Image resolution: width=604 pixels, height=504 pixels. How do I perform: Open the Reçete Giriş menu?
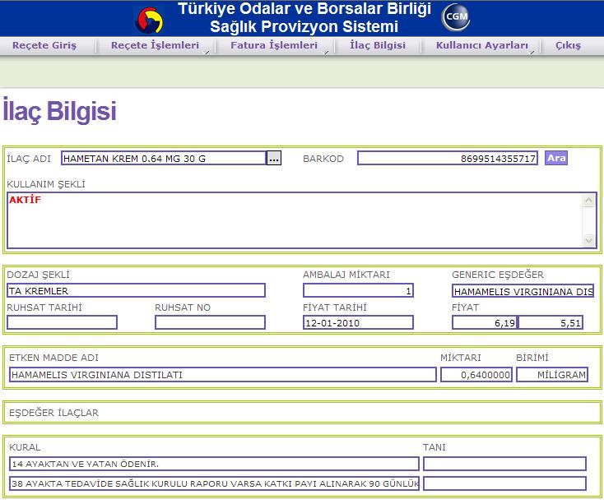[44, 45]
